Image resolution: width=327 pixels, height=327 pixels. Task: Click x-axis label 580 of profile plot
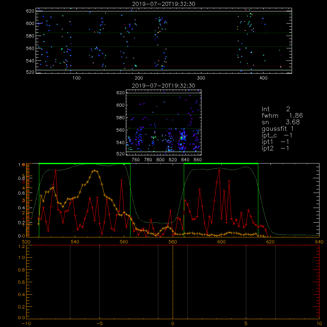tap(173, 242)
